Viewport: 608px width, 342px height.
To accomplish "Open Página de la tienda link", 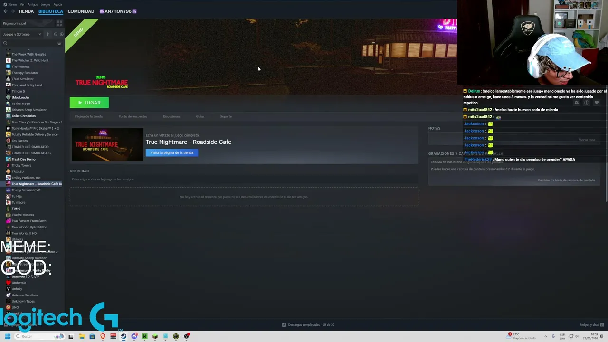I will (x=89, y=116).
